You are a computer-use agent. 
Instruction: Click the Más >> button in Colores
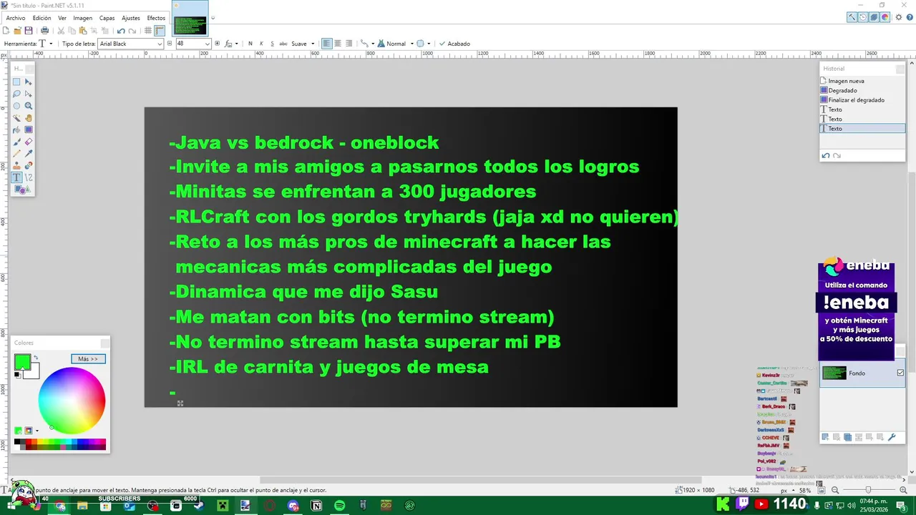pos(88,359)
